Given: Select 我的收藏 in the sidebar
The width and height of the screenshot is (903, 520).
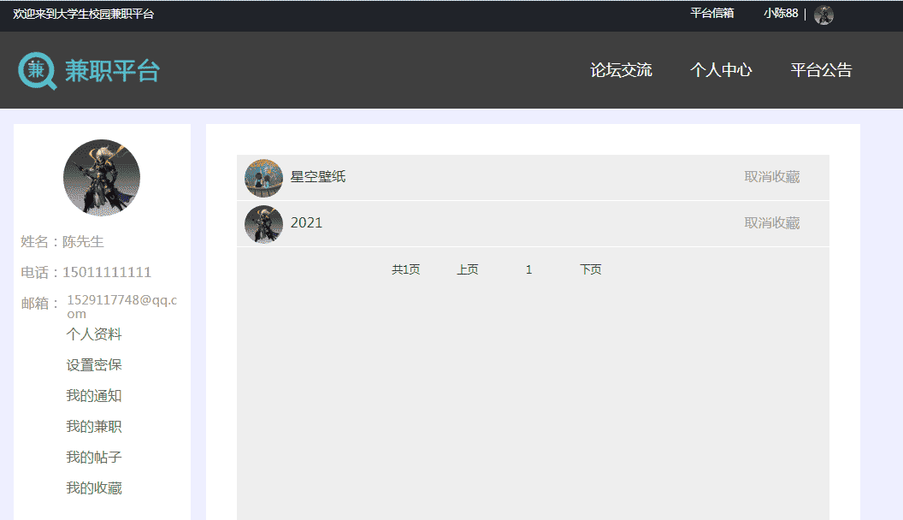Looking at the screenshot, I should pyautogui.click(x=94, y=488).
